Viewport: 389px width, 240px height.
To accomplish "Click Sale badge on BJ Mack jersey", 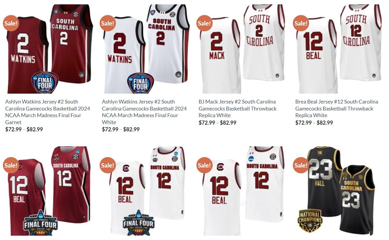I will pos(205,23).
